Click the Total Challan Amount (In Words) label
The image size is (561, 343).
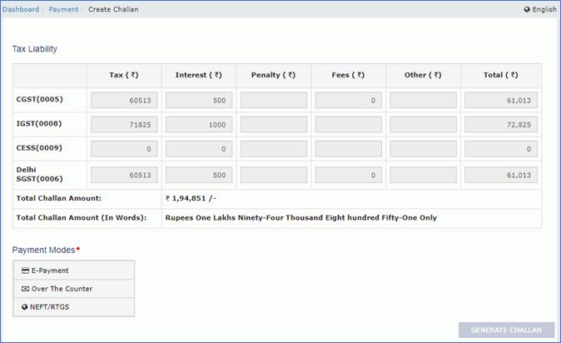pyautogui.click(x=82, y=217)
